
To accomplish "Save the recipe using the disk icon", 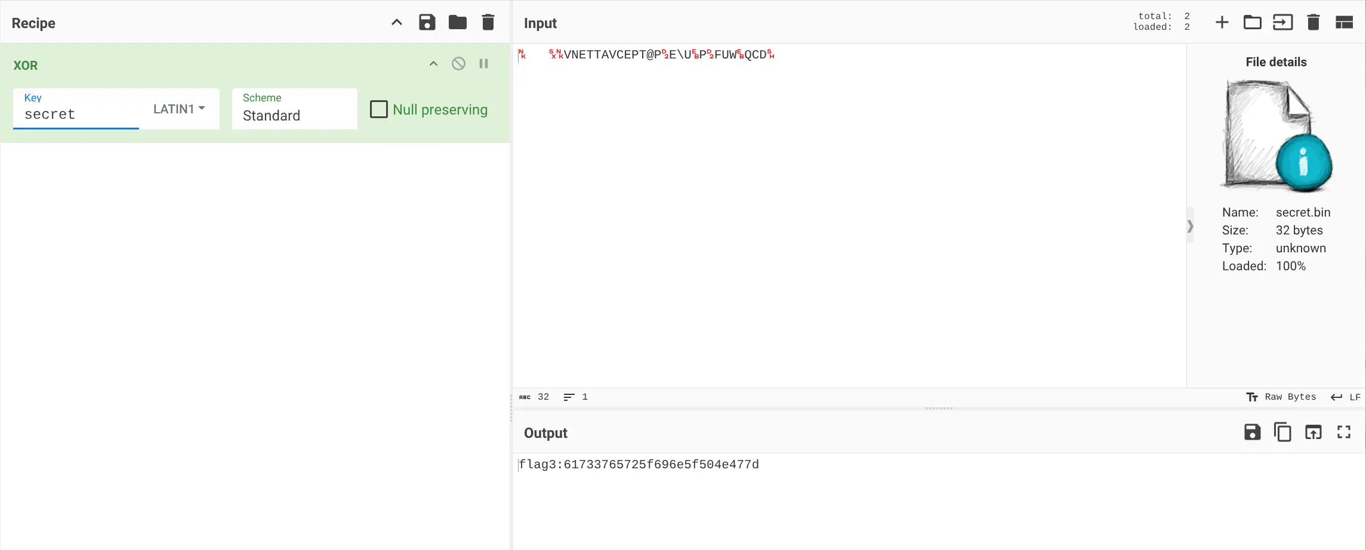I will [427, 23].
